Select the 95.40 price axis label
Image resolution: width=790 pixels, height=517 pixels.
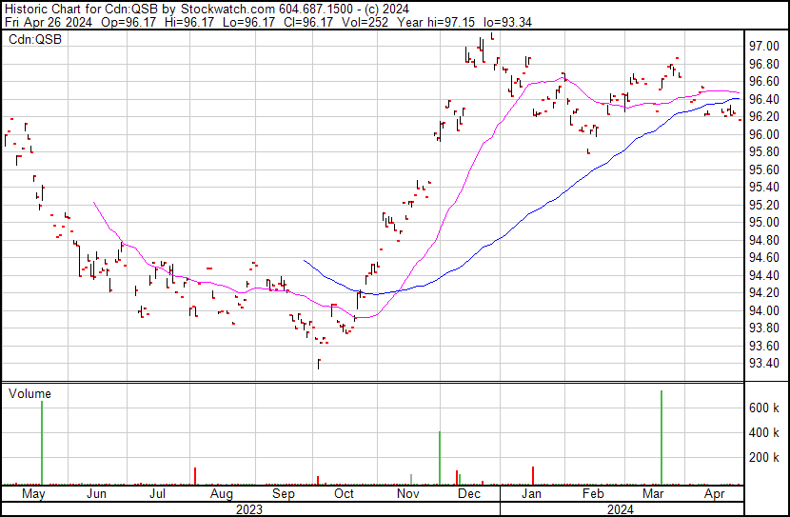click(x=763, y=188)
